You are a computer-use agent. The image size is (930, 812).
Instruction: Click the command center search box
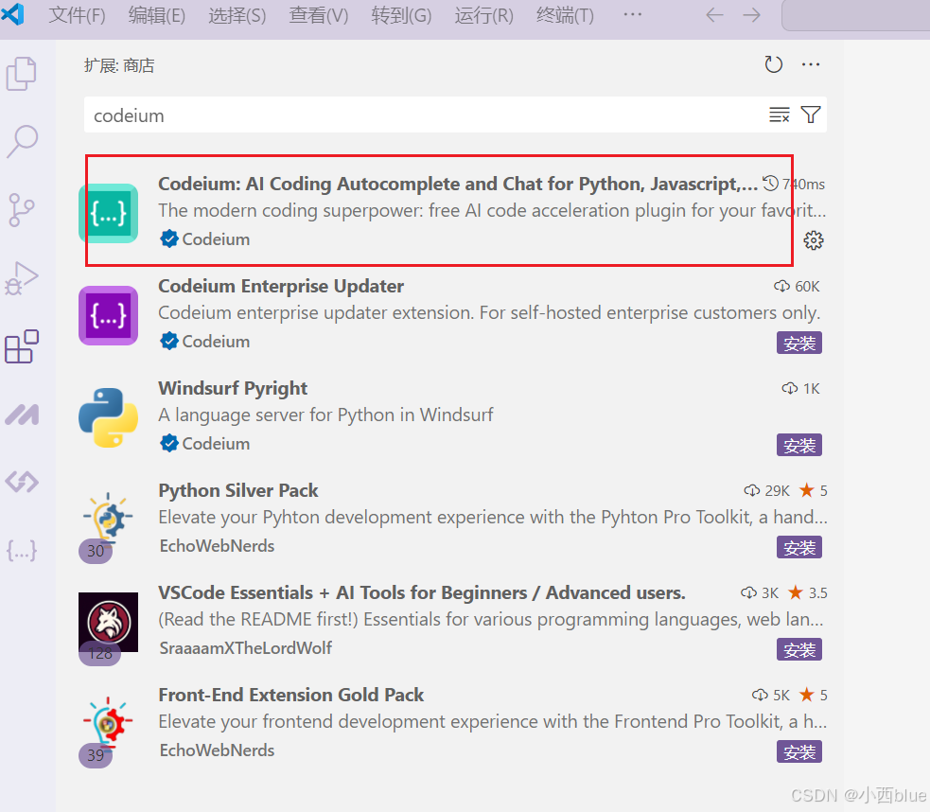point(856,15)
